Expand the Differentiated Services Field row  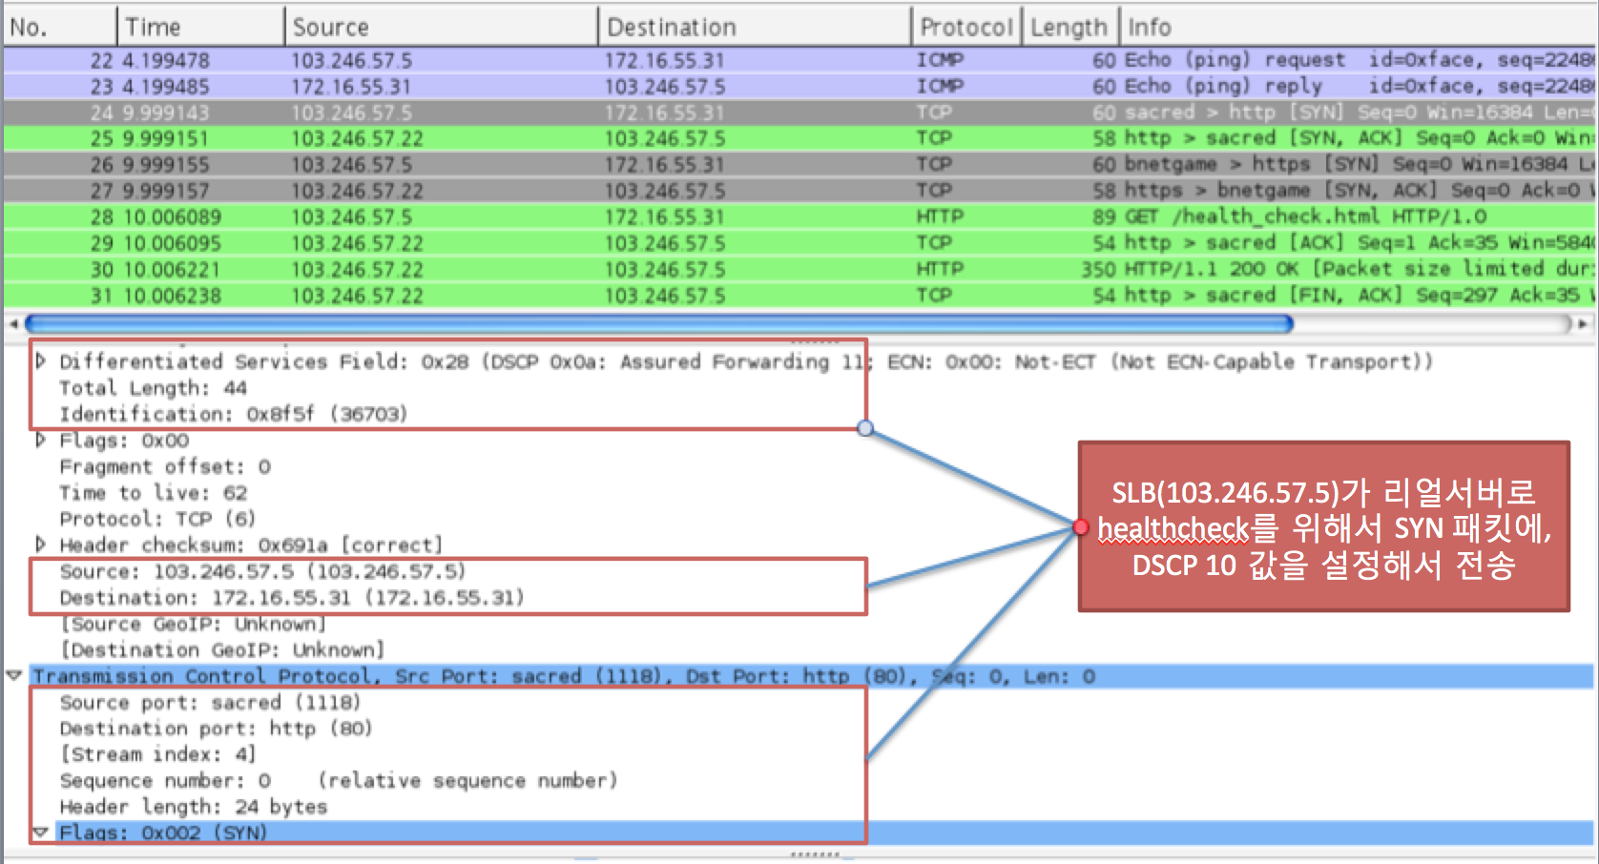coord(40,361)
